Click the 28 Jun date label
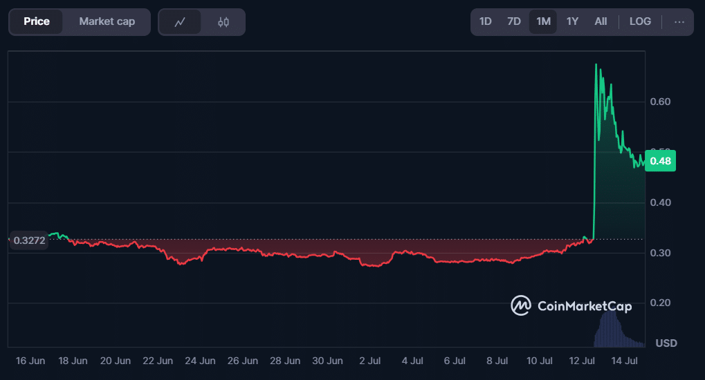The image size is (705, 380). 285,361
